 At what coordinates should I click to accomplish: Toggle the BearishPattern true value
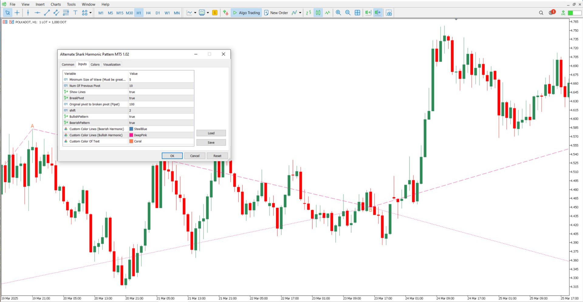click(x=161, y=123)
